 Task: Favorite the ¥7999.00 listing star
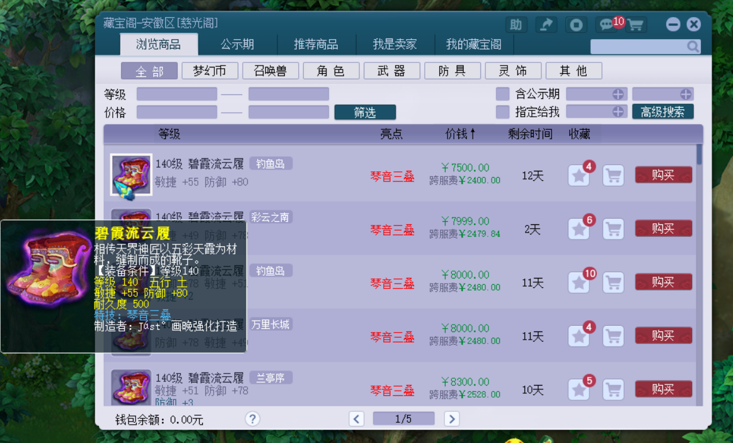pos(579,229)
